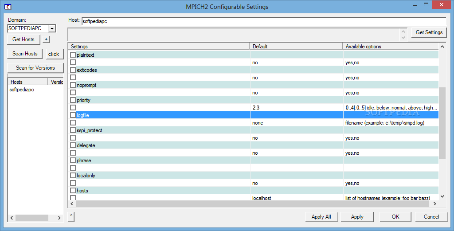This screenshot has width=454, height=231.
Task: Toggle the logfile checkbox
Action: tap(73, 115)
